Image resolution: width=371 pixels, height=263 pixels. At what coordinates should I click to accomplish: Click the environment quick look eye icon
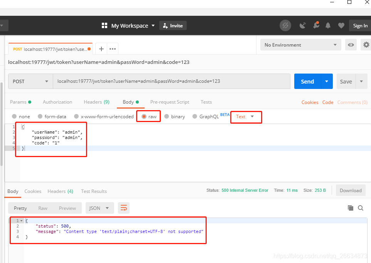tap(351, 45)
